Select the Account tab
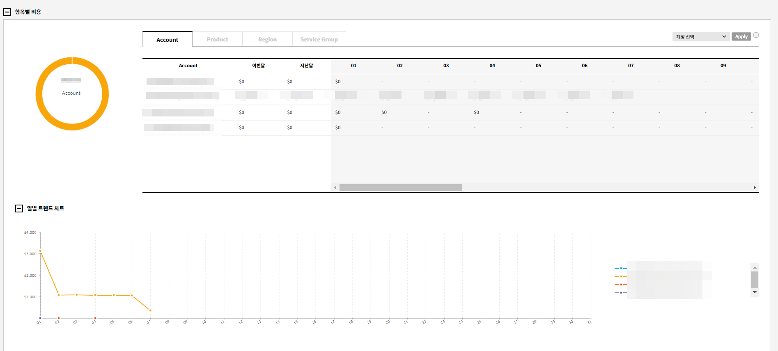The image size is (778, 351). point(167,40)
